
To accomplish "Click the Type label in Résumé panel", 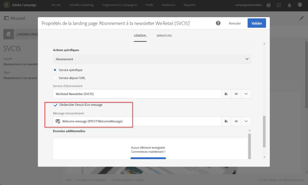I will (6, 73).
